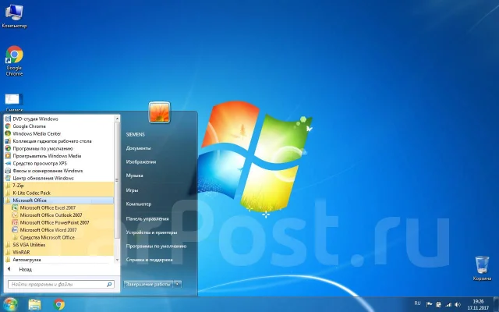Open Изображения in the Start menu
This screenshot has width=499, height=312.
pyautogui.click(x=141, y=162)
